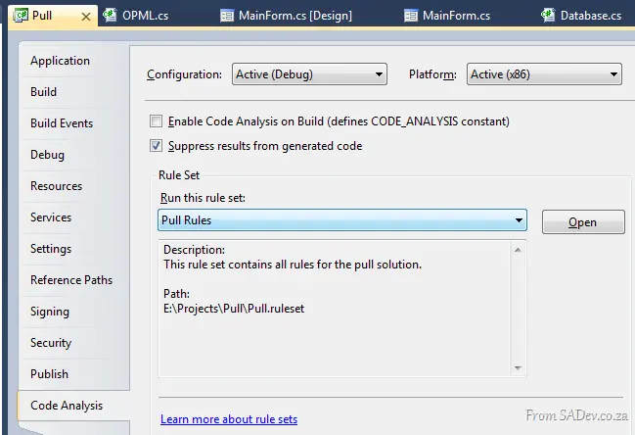The image size is (635, 435).
Task: Click the description box scroll up arrow
Action: point(518,250)
